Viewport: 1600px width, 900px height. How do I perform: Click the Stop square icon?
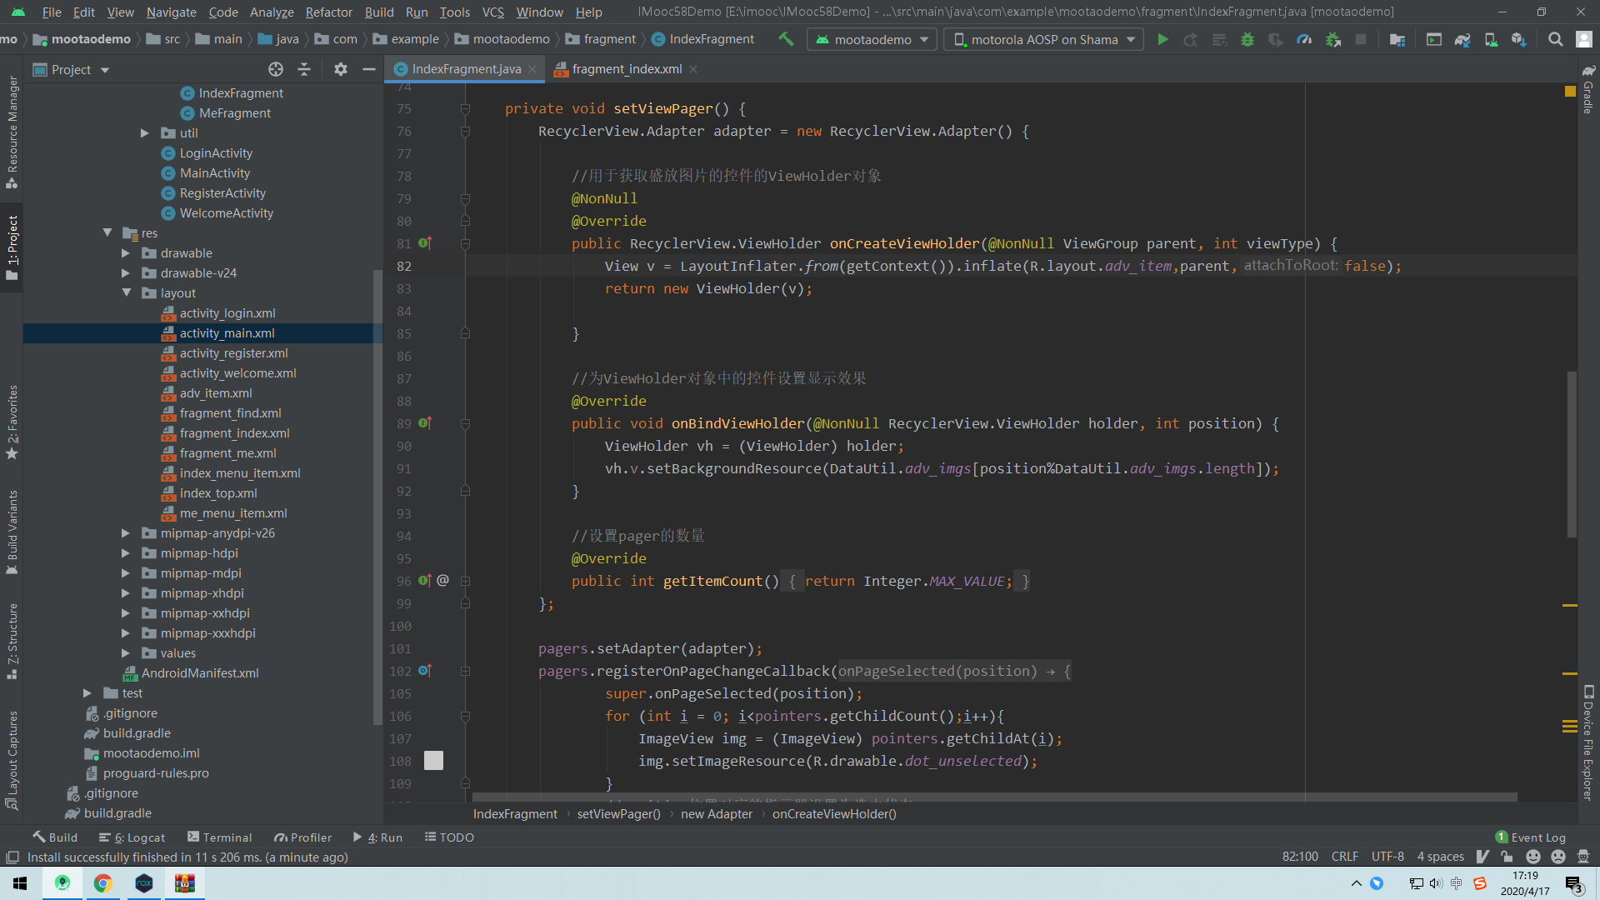pos(1361,39)
